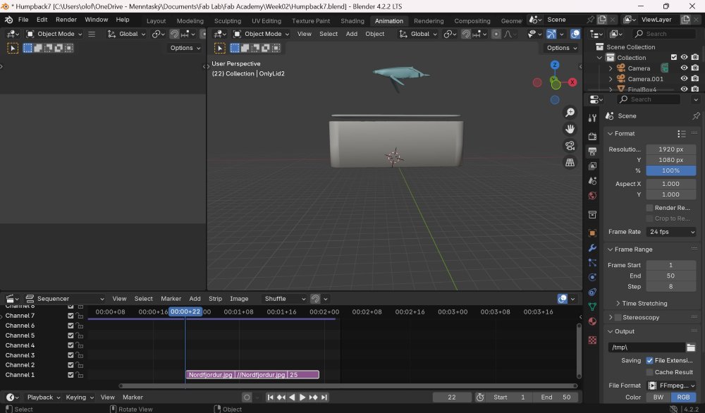Open the Object Data (green mesh) tab
Viewport: 705px width, 413px height.
(x=592, y=307)
